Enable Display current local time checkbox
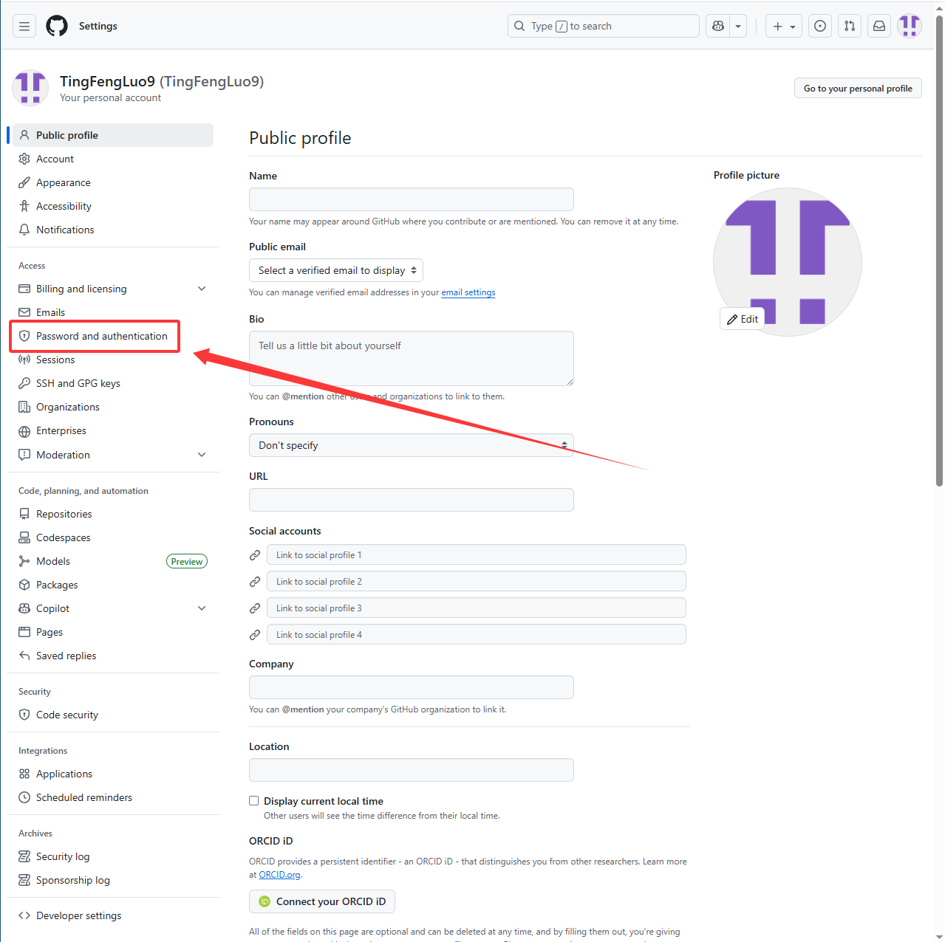This screenshot has height=942, width=945. click(x=254, y=801)
